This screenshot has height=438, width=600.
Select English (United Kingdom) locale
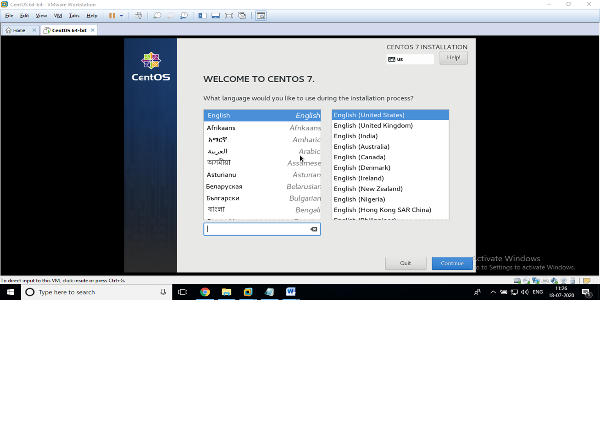(x=373, y=125)
